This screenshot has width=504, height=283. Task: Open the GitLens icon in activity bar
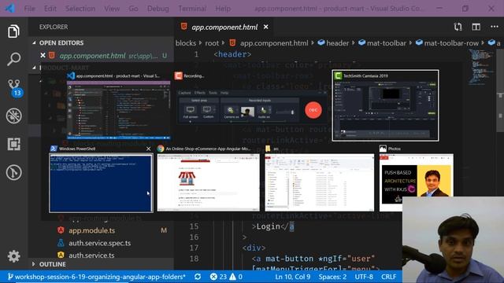coord(14,172)
